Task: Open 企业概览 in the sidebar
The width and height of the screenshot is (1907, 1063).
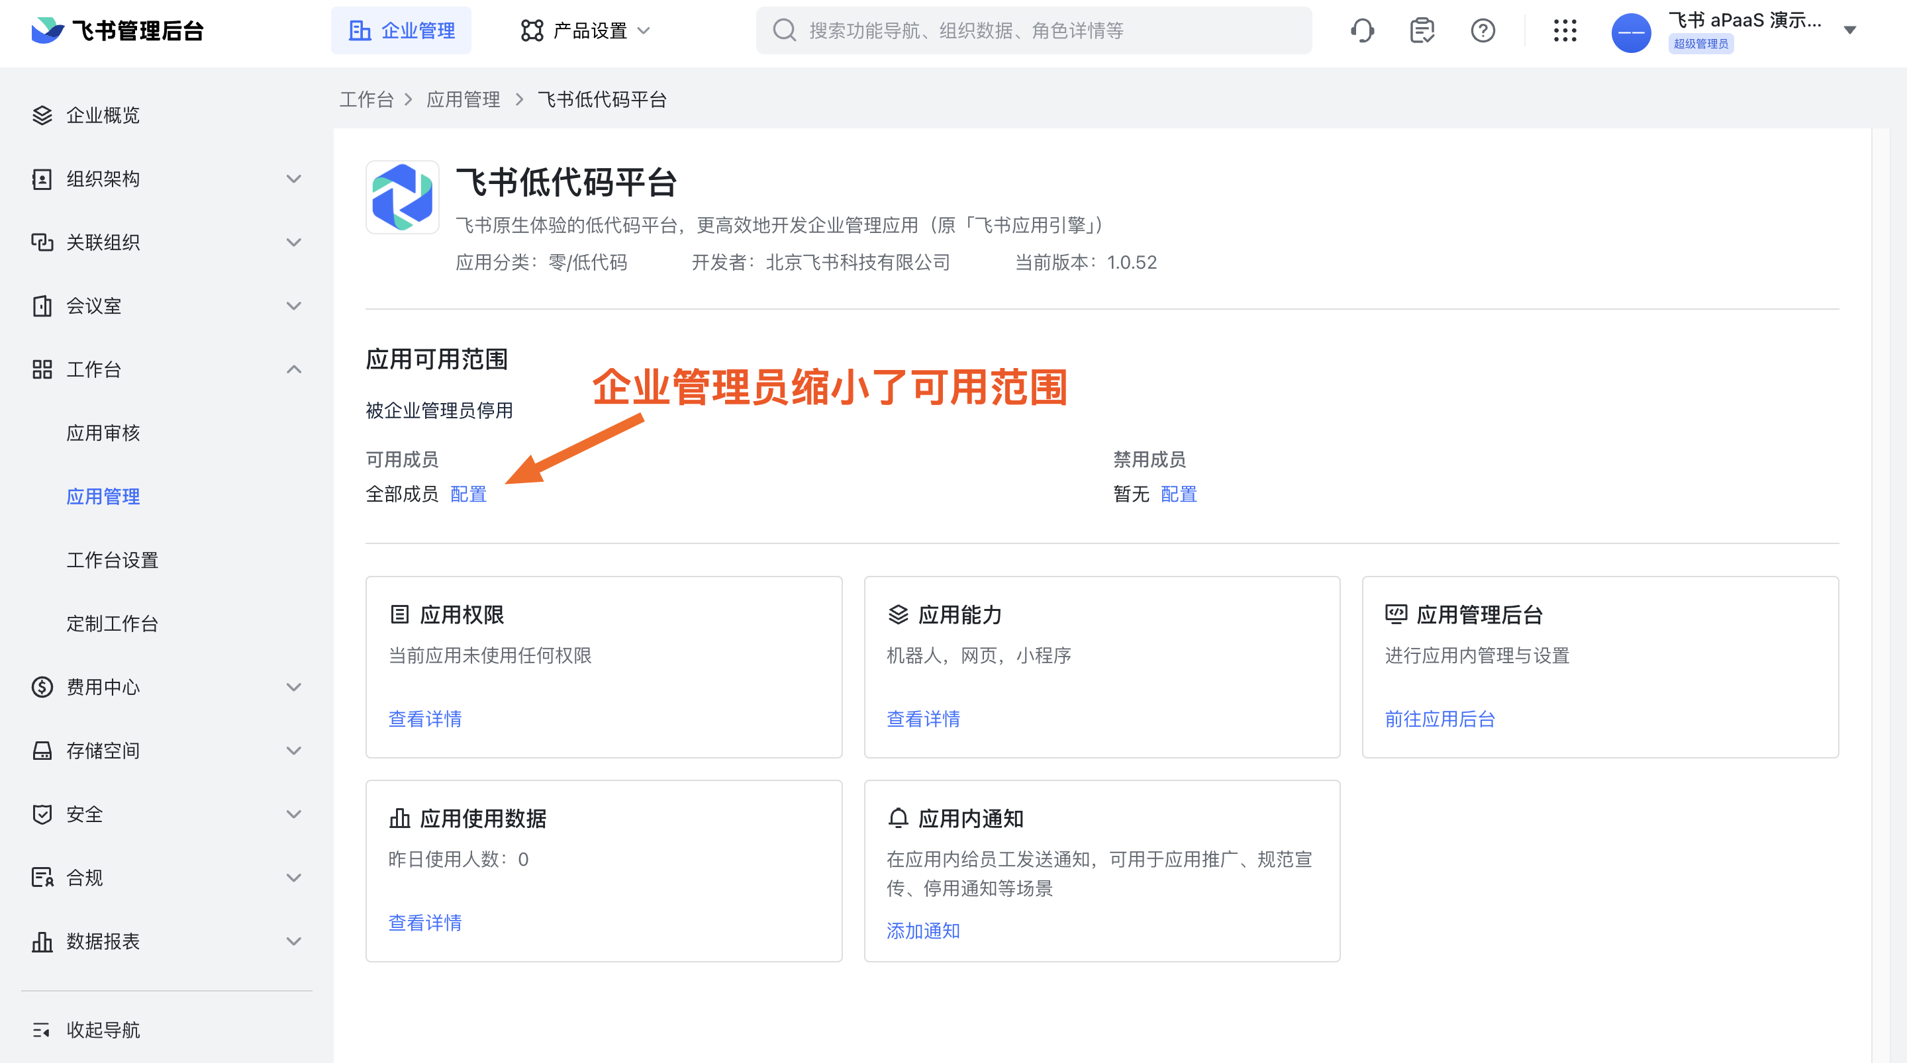Action: [x=103, y=115]
